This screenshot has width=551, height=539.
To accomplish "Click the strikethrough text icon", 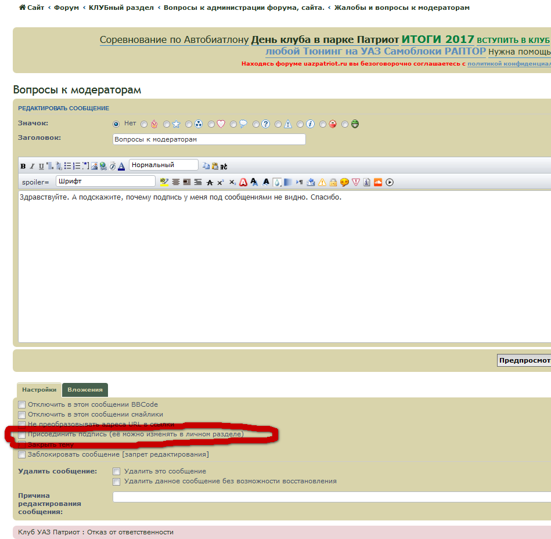I will pyautogui.click(x=210, y=182).
